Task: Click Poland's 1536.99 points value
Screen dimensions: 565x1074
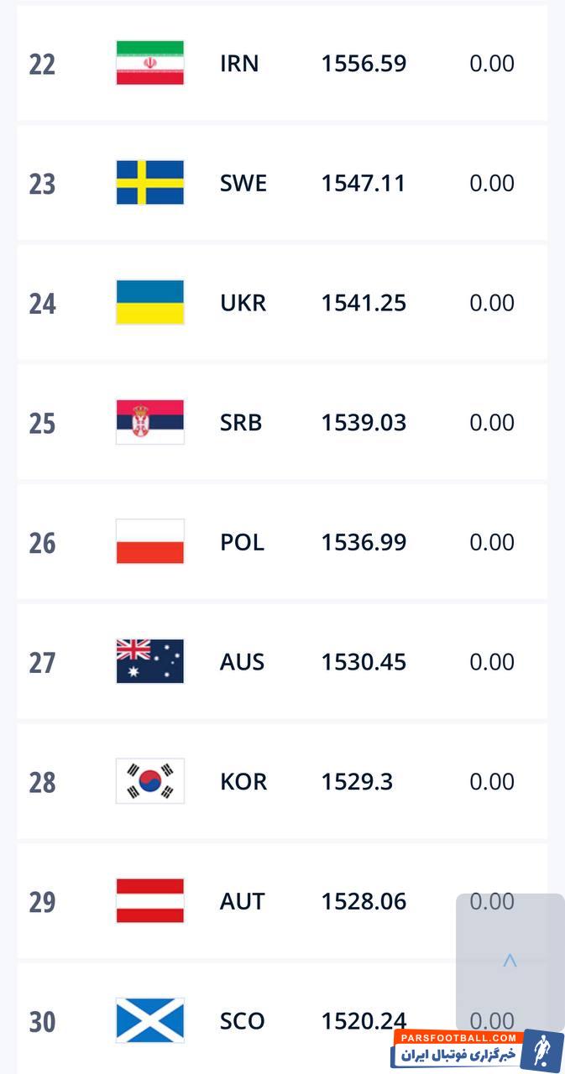Action: (x=363, y=542)
